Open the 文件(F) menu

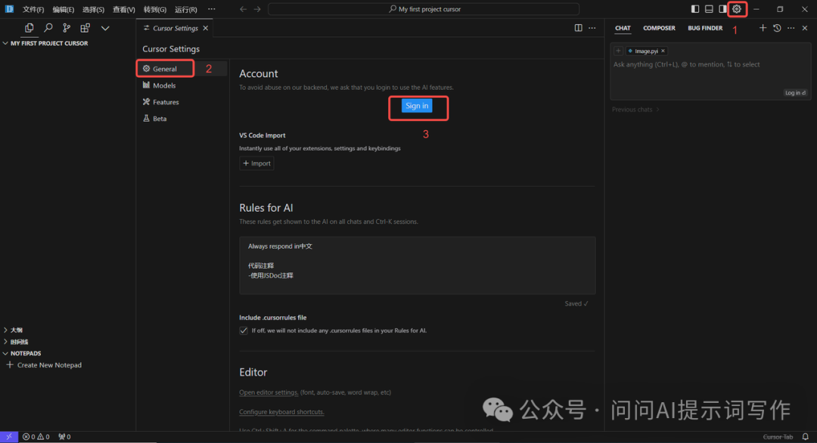coord(33,9)
